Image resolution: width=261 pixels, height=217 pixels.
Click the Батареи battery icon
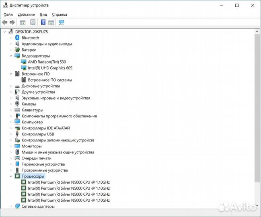pyautogui.click(x=17, y=50)
